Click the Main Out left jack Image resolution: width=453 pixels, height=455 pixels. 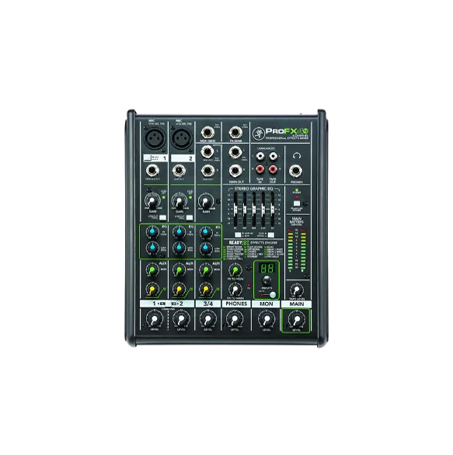pyautogui.click(x=235, y=151)
